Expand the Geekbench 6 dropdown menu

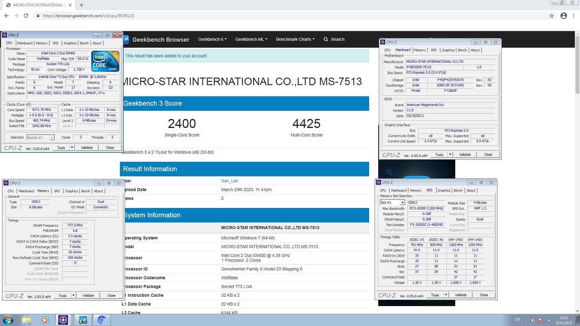(x=212, y=39)
